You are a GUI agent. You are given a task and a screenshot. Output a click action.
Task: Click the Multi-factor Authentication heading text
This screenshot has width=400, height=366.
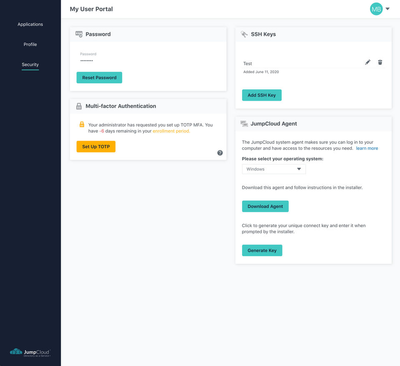121,106
